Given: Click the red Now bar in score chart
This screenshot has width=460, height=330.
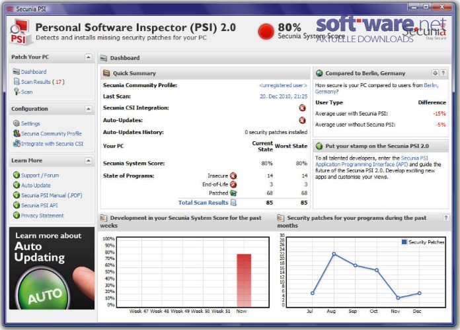Looking at the screenshot, I should pos(244,280).
